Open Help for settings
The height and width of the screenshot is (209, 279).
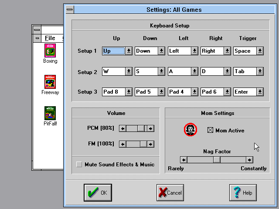tap(242, 192)
